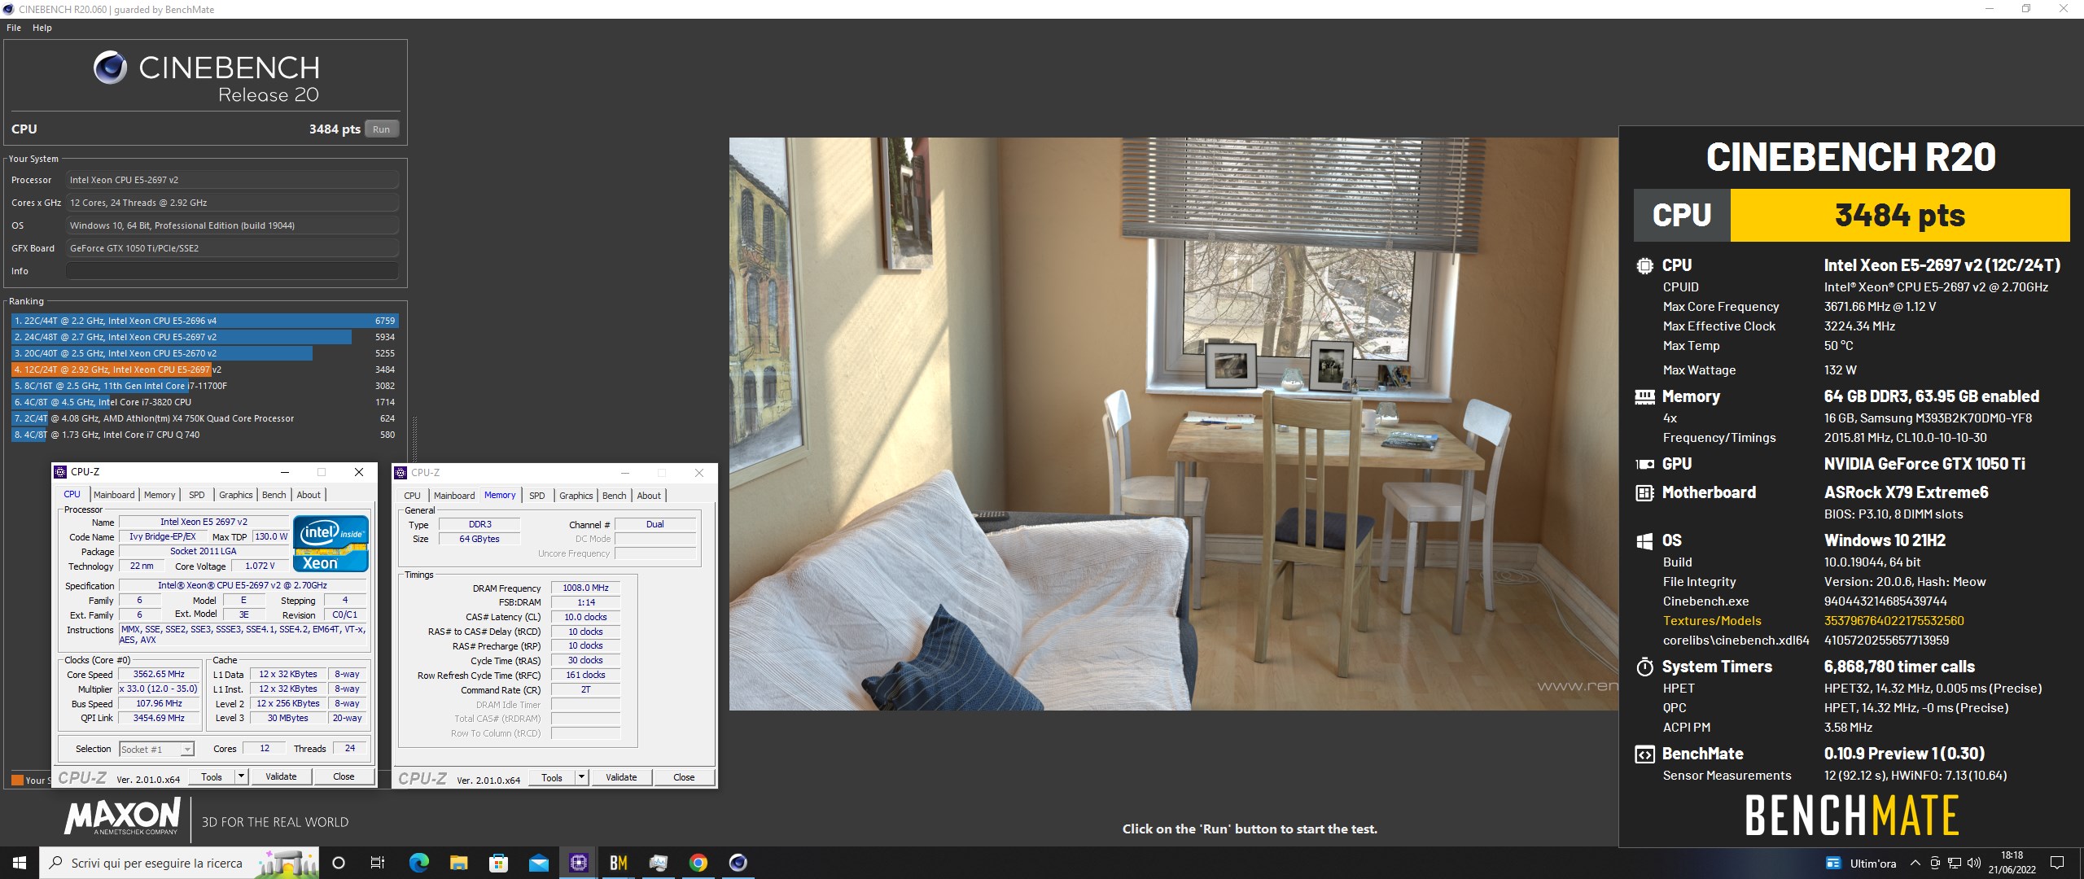This screenshot has height=879, width=2084.
Task: Click the BenchMate CPU chip icon
Action: point(1644,265)
